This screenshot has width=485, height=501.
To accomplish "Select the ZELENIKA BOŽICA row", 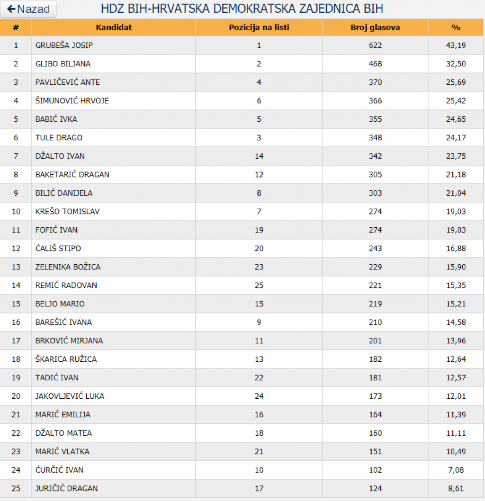I will 242,267.
